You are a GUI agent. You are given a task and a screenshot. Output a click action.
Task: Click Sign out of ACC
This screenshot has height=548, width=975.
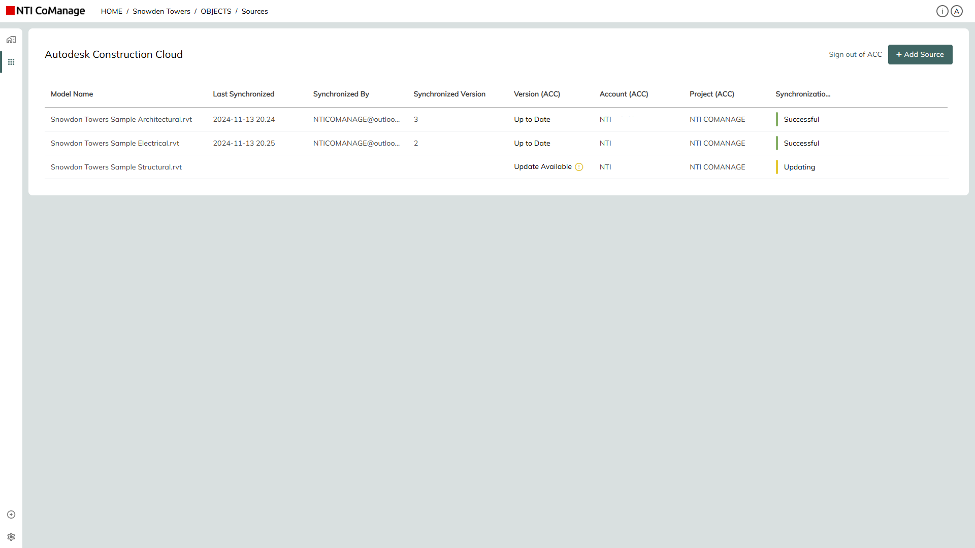click(x=855, y=54)
